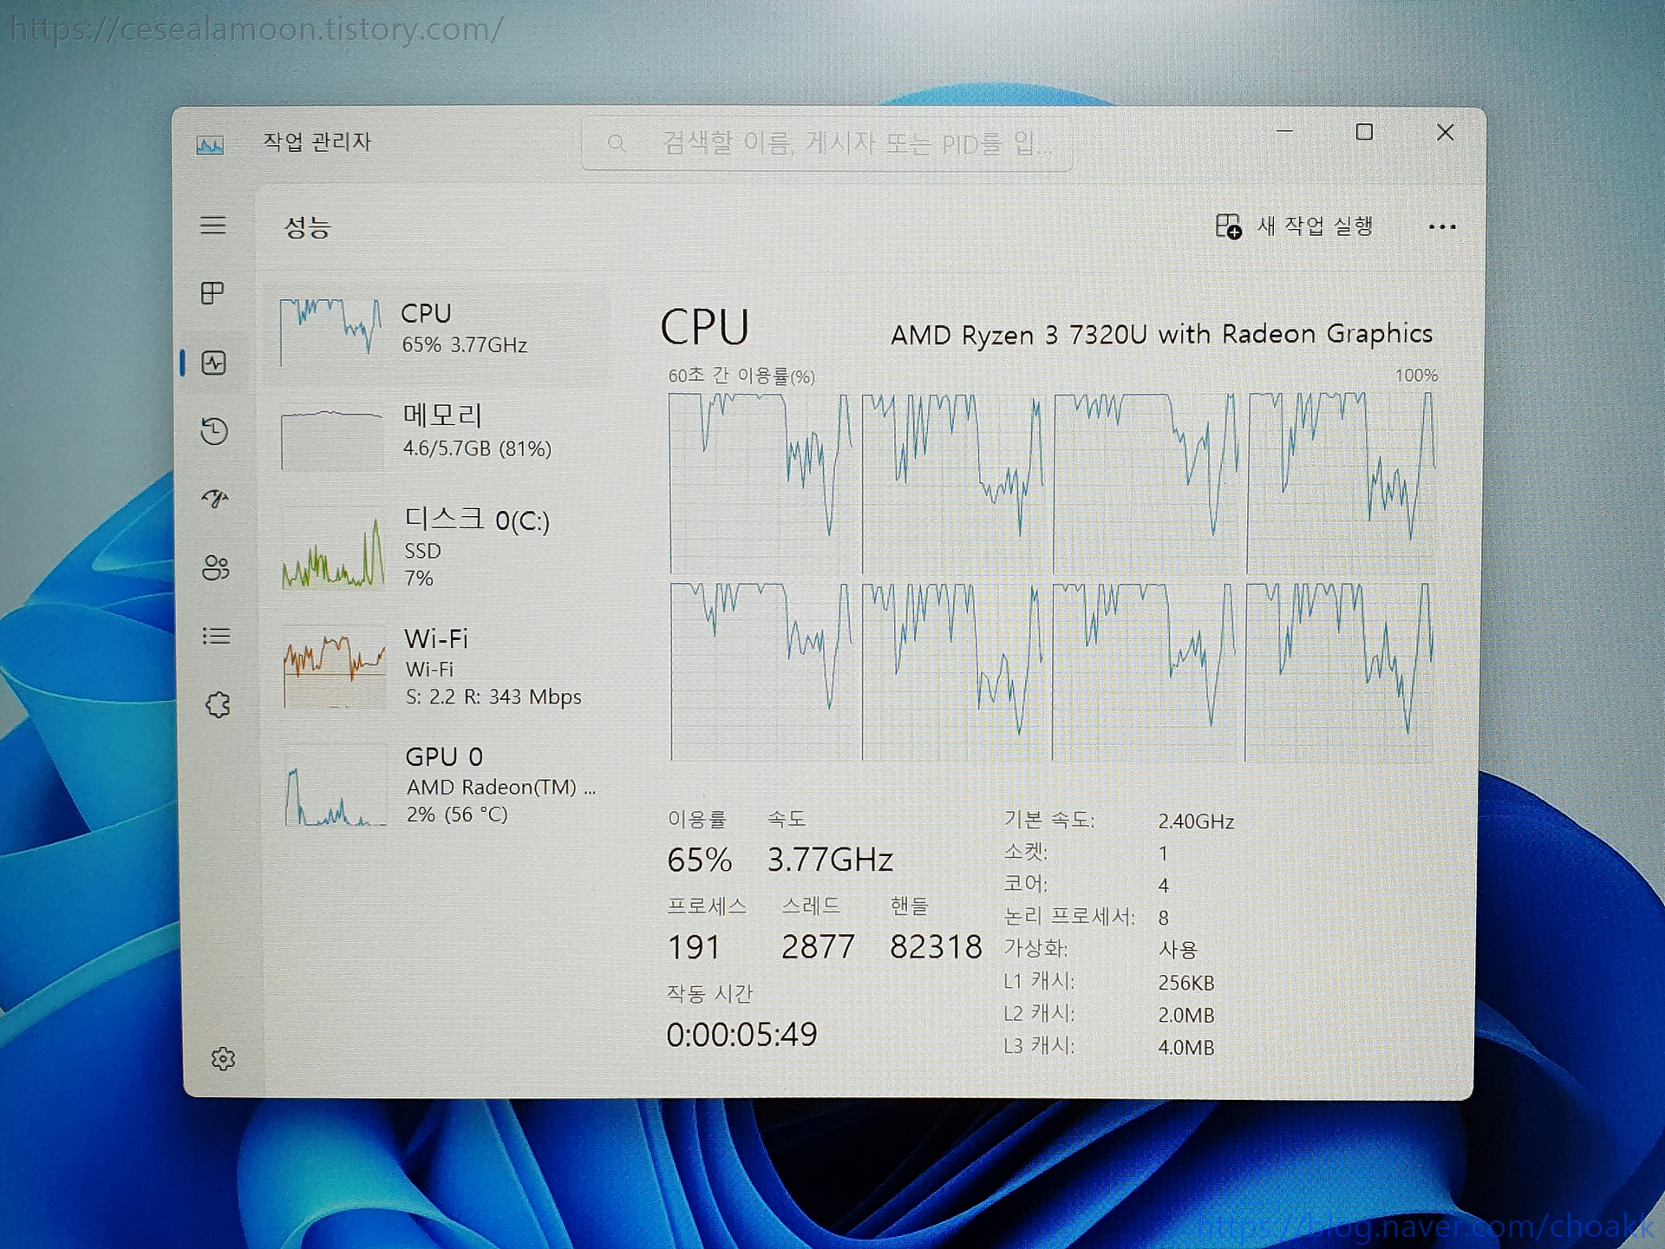Viewport: 1665px width, 1249px height.
Task: Select the Performance page icon
Action: 214,363
